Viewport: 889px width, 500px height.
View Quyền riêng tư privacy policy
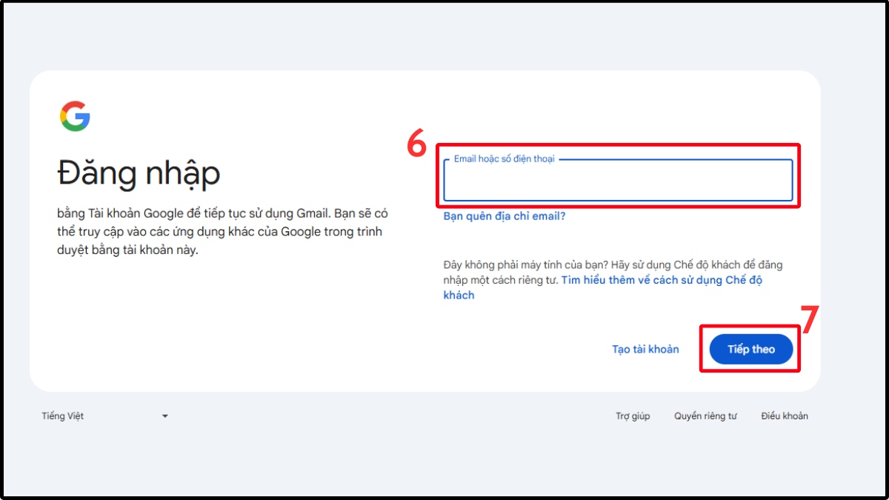(705, 416)
